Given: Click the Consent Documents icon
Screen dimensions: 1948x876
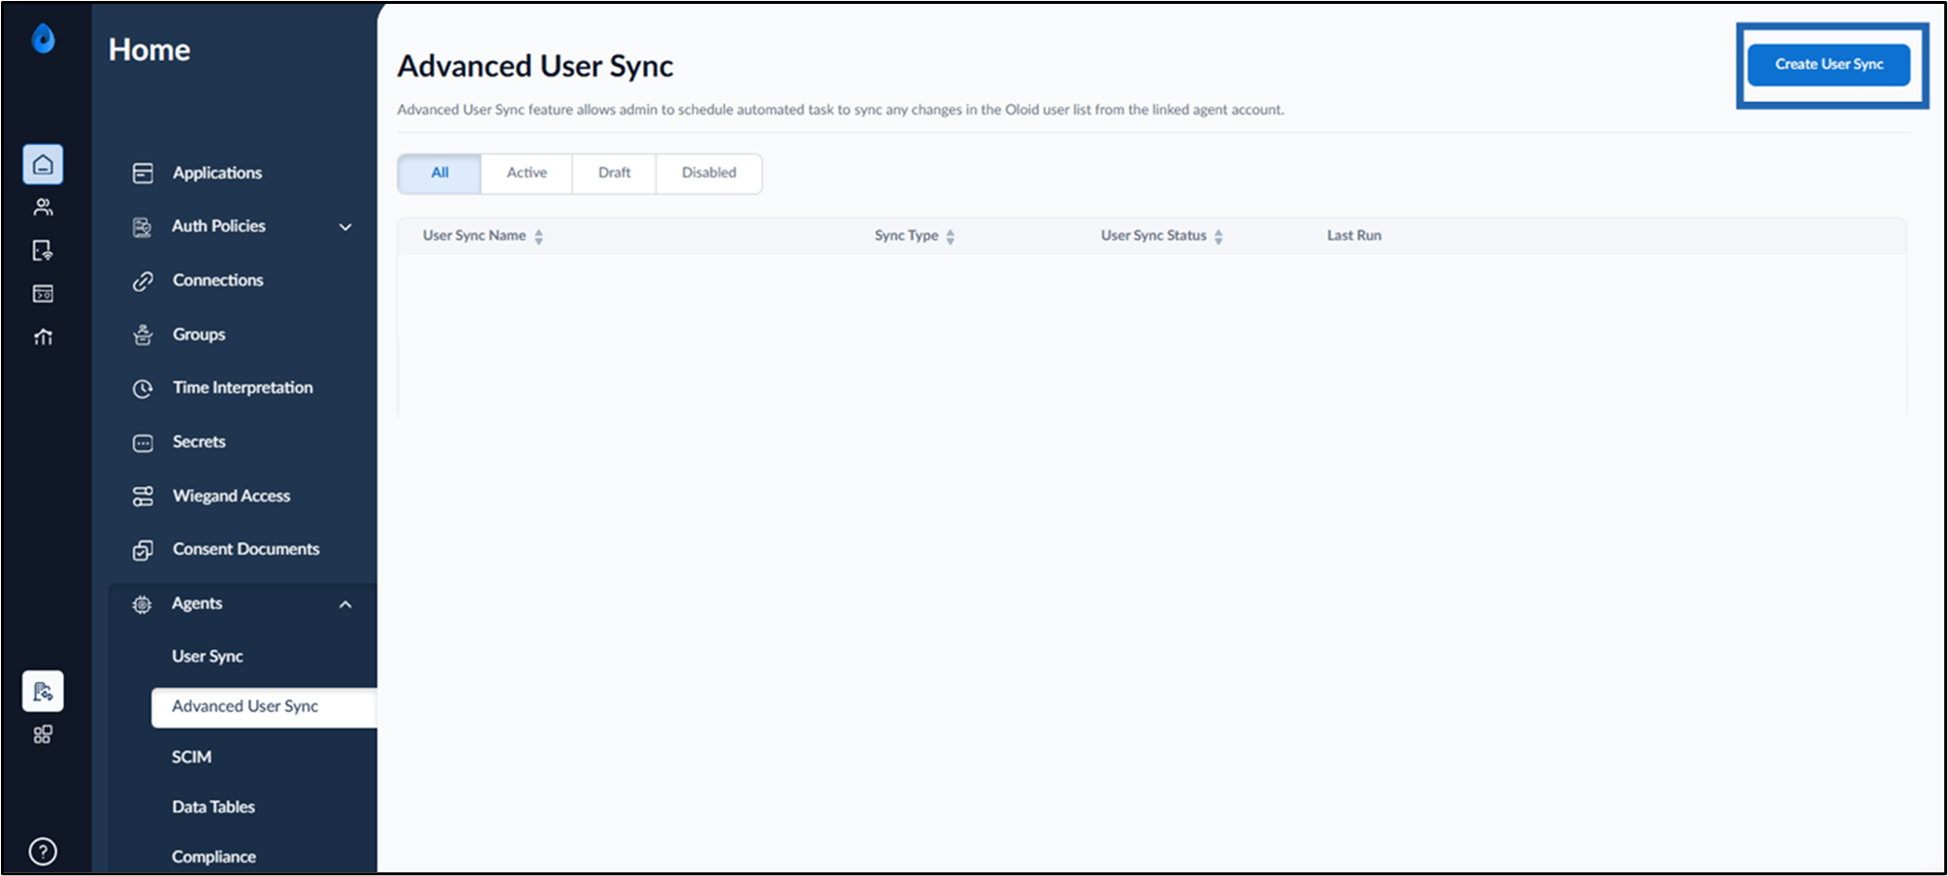Looking at the screenshot, I should tap(143, 550).
